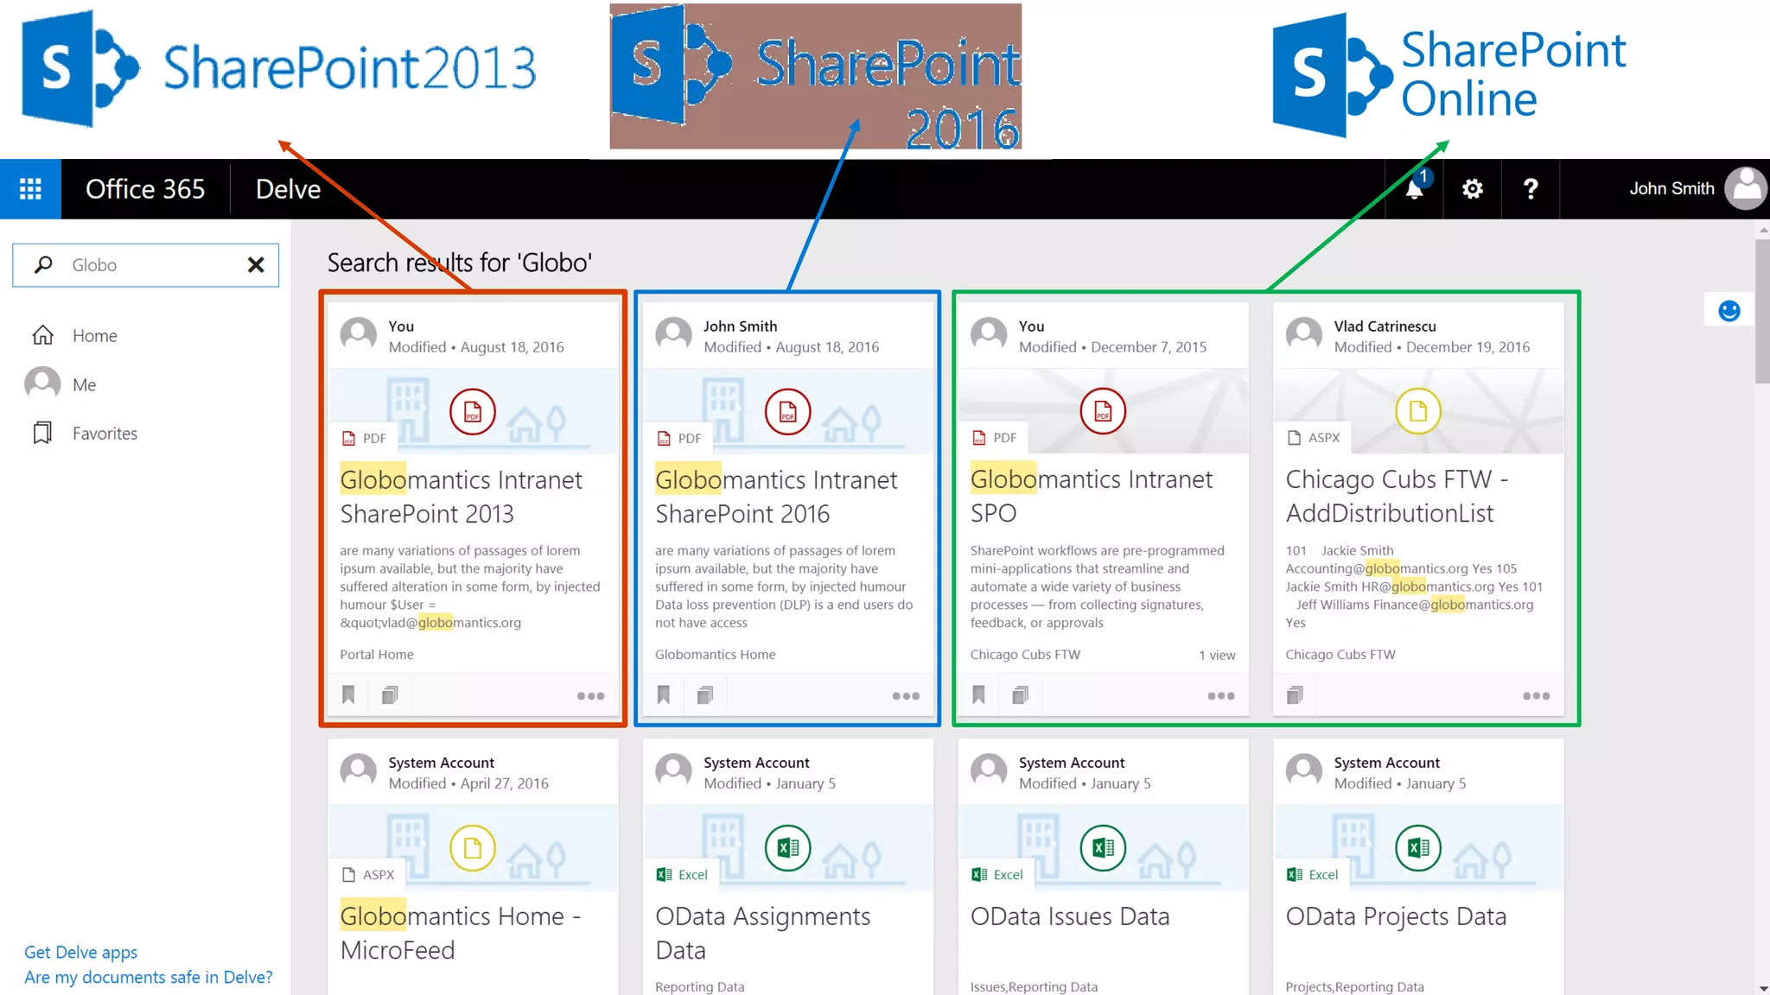The image size is (1770, 995).
Task: Toggle favorite bookmark on Globomantics Intranet SPO card
Action: (x=978, y=695)
